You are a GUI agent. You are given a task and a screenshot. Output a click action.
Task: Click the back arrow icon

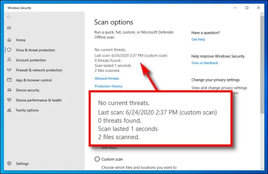point(9,17)
